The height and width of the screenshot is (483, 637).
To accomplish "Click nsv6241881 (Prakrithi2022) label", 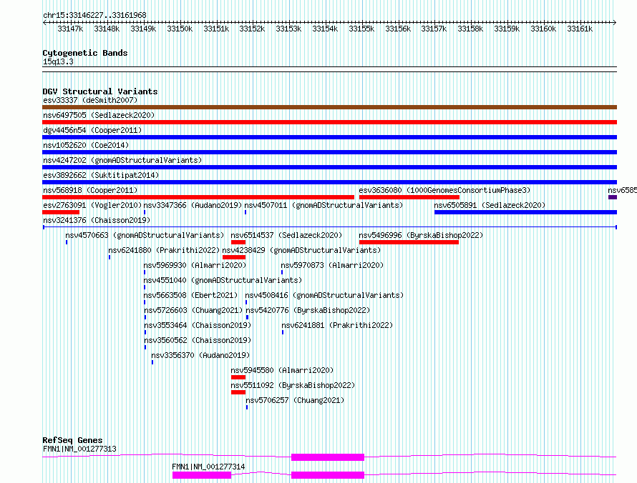I will 337,325.
